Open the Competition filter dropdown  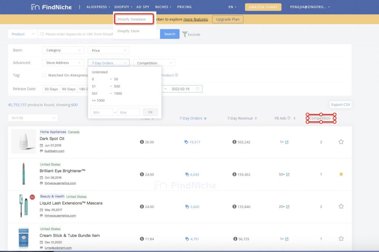click(x=154, y=63)
